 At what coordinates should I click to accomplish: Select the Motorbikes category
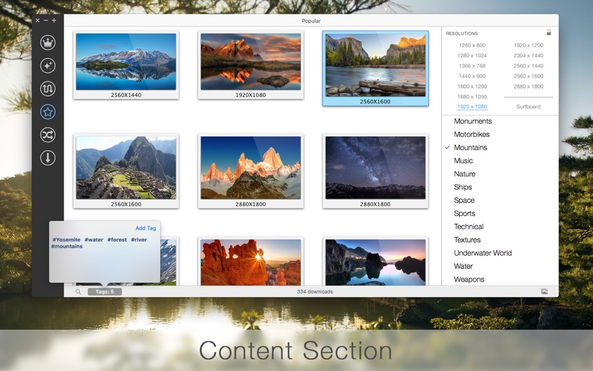pos(472,134)
